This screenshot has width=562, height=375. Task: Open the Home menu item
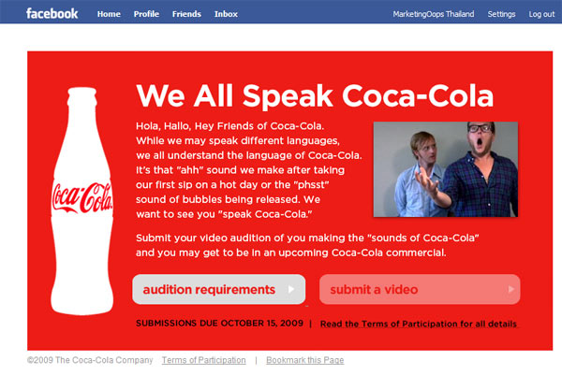point(109,14)
